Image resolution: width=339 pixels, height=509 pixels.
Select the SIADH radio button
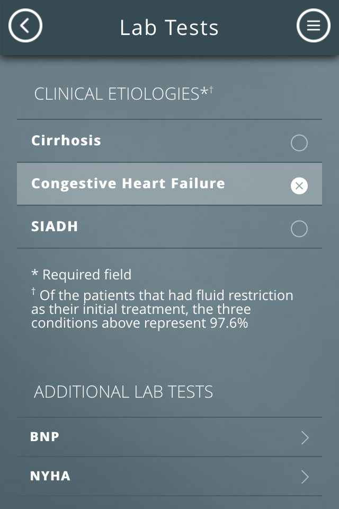click(x=299, y=229)
